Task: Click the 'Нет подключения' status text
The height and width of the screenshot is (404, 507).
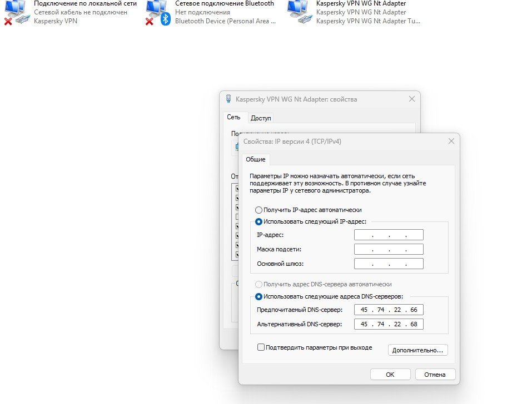Action: 202,12
